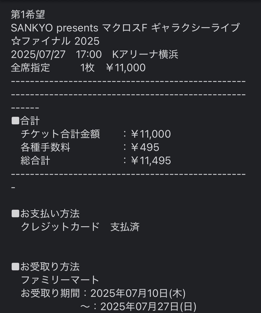Click the 各種手数料 fee label
Viewport: 261px width, 313px height.
(x=45, y=147)
